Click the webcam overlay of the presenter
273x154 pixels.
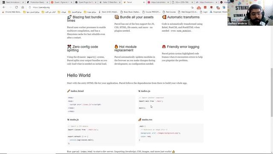(250, 13)
